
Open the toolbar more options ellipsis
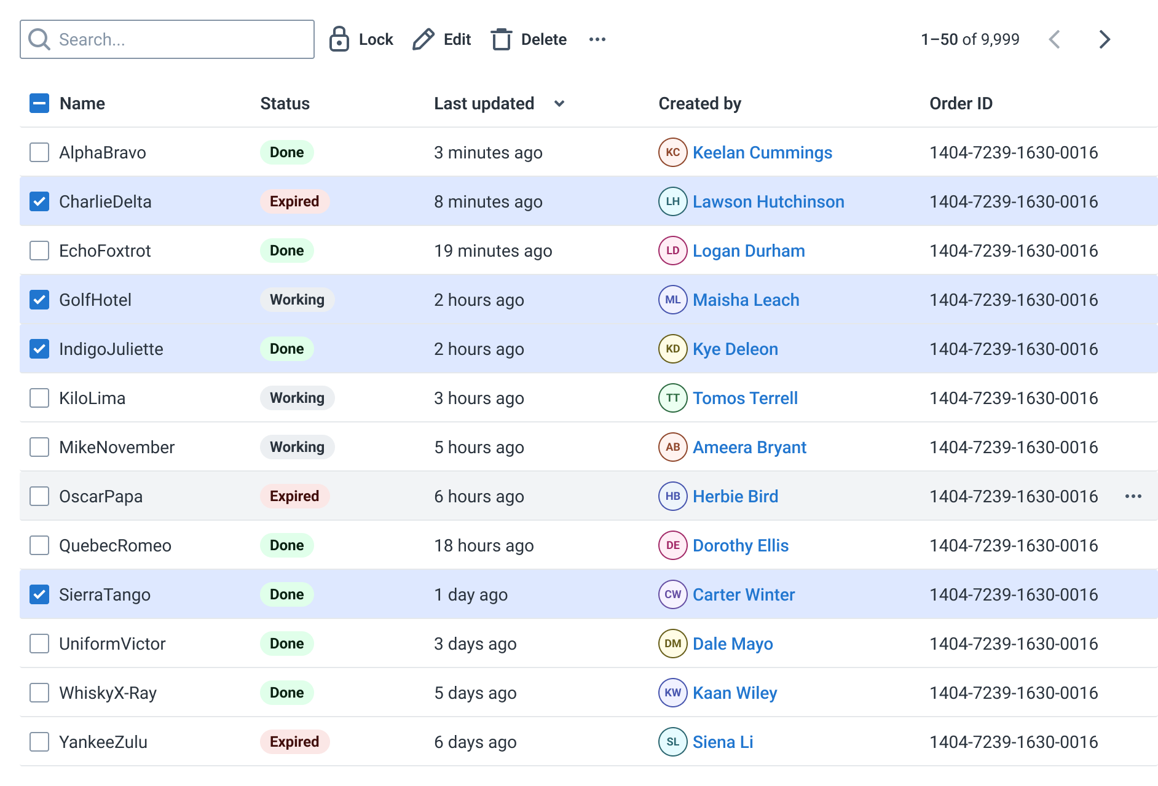(597, 39)
